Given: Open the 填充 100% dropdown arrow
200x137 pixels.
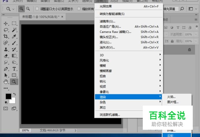Looking at the screenshot, I should click(x=196, y=41).
